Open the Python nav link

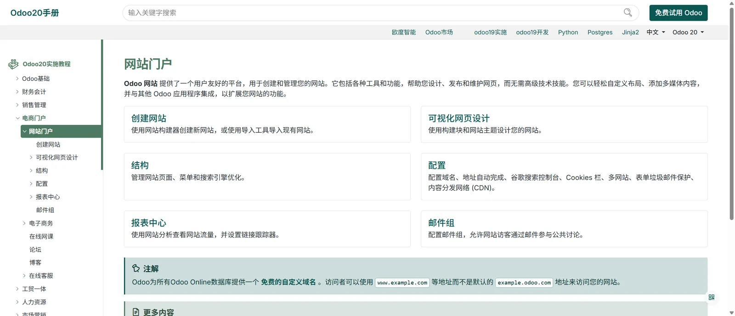click(568, 32)
